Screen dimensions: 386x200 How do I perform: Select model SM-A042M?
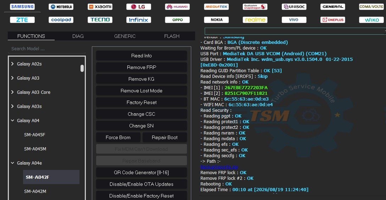pos(35,192)
